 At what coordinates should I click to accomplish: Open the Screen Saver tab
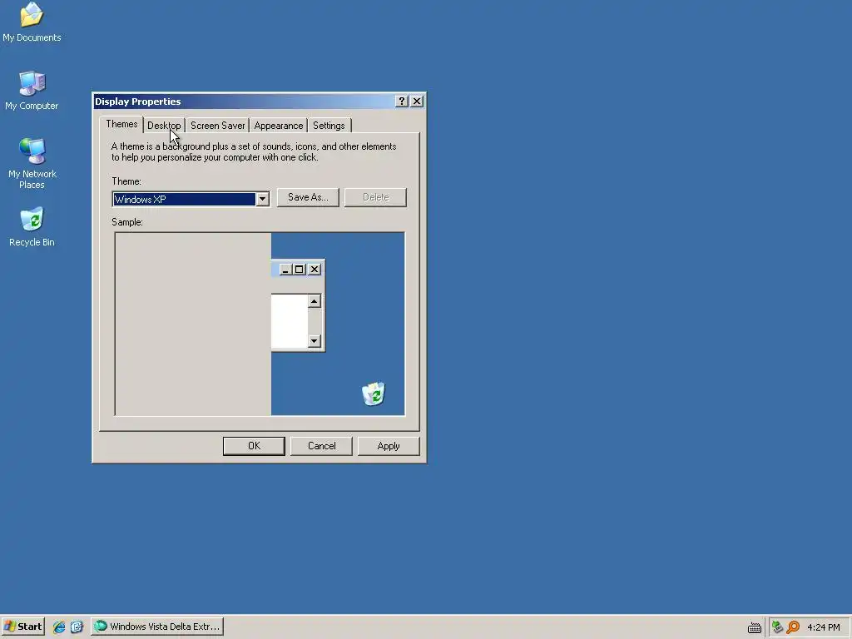217,126
